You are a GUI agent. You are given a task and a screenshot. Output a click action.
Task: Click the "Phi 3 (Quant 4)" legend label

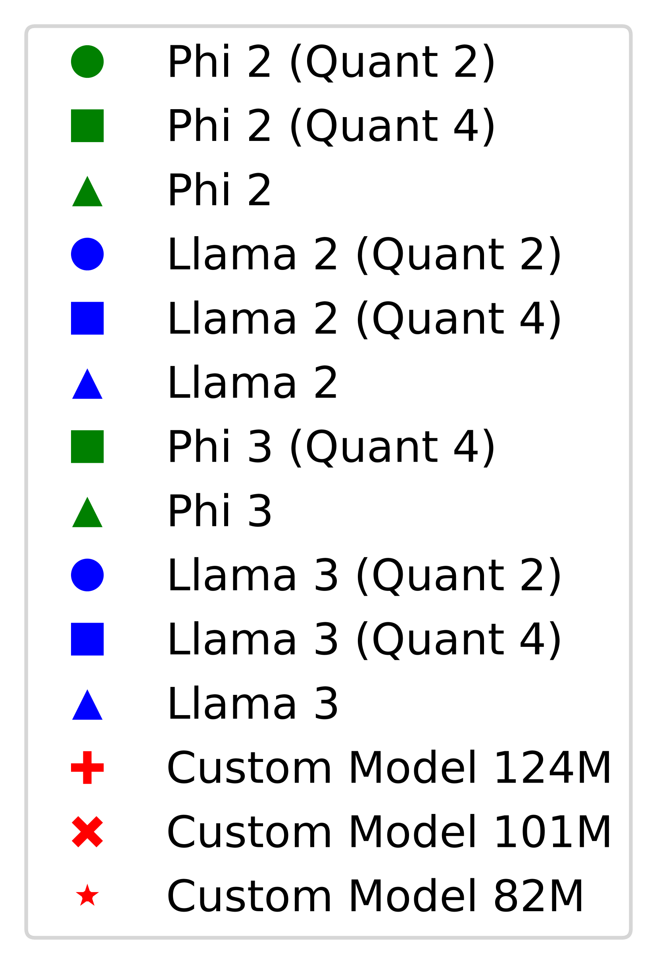[330, 447]
